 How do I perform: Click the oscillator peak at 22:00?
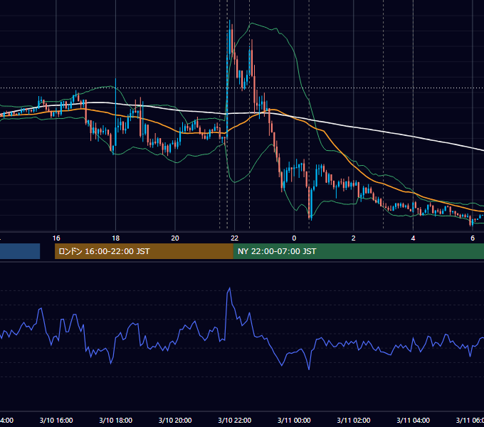(229, 289)
